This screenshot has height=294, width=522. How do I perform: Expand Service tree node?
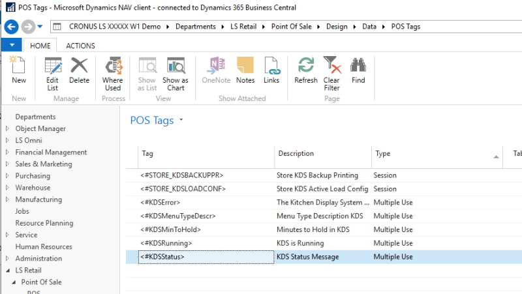[7, 235]
